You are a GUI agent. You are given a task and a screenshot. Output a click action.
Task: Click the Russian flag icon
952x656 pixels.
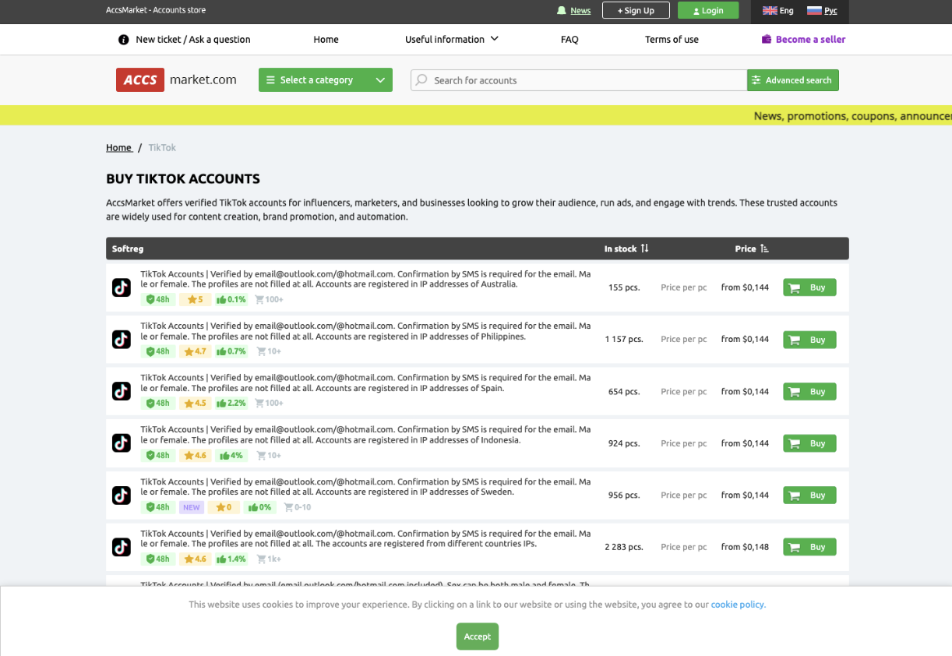814,11
